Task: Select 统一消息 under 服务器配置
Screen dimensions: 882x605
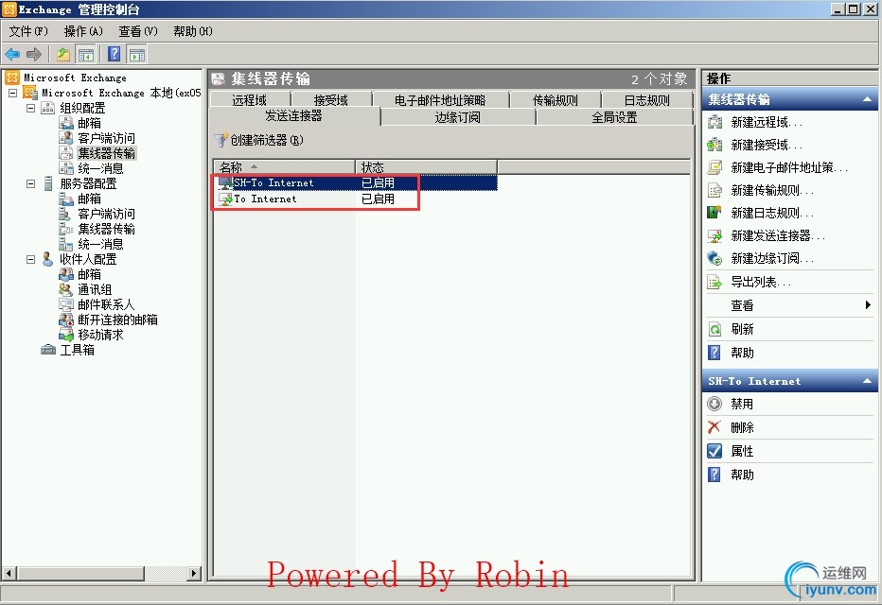Action: (100, 244)
